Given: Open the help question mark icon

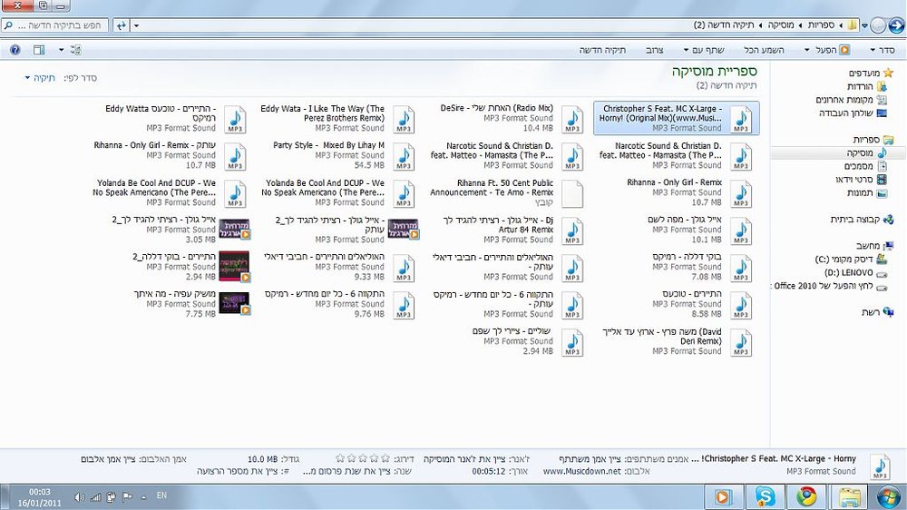Looking at the screenshot, I should 15,50.
